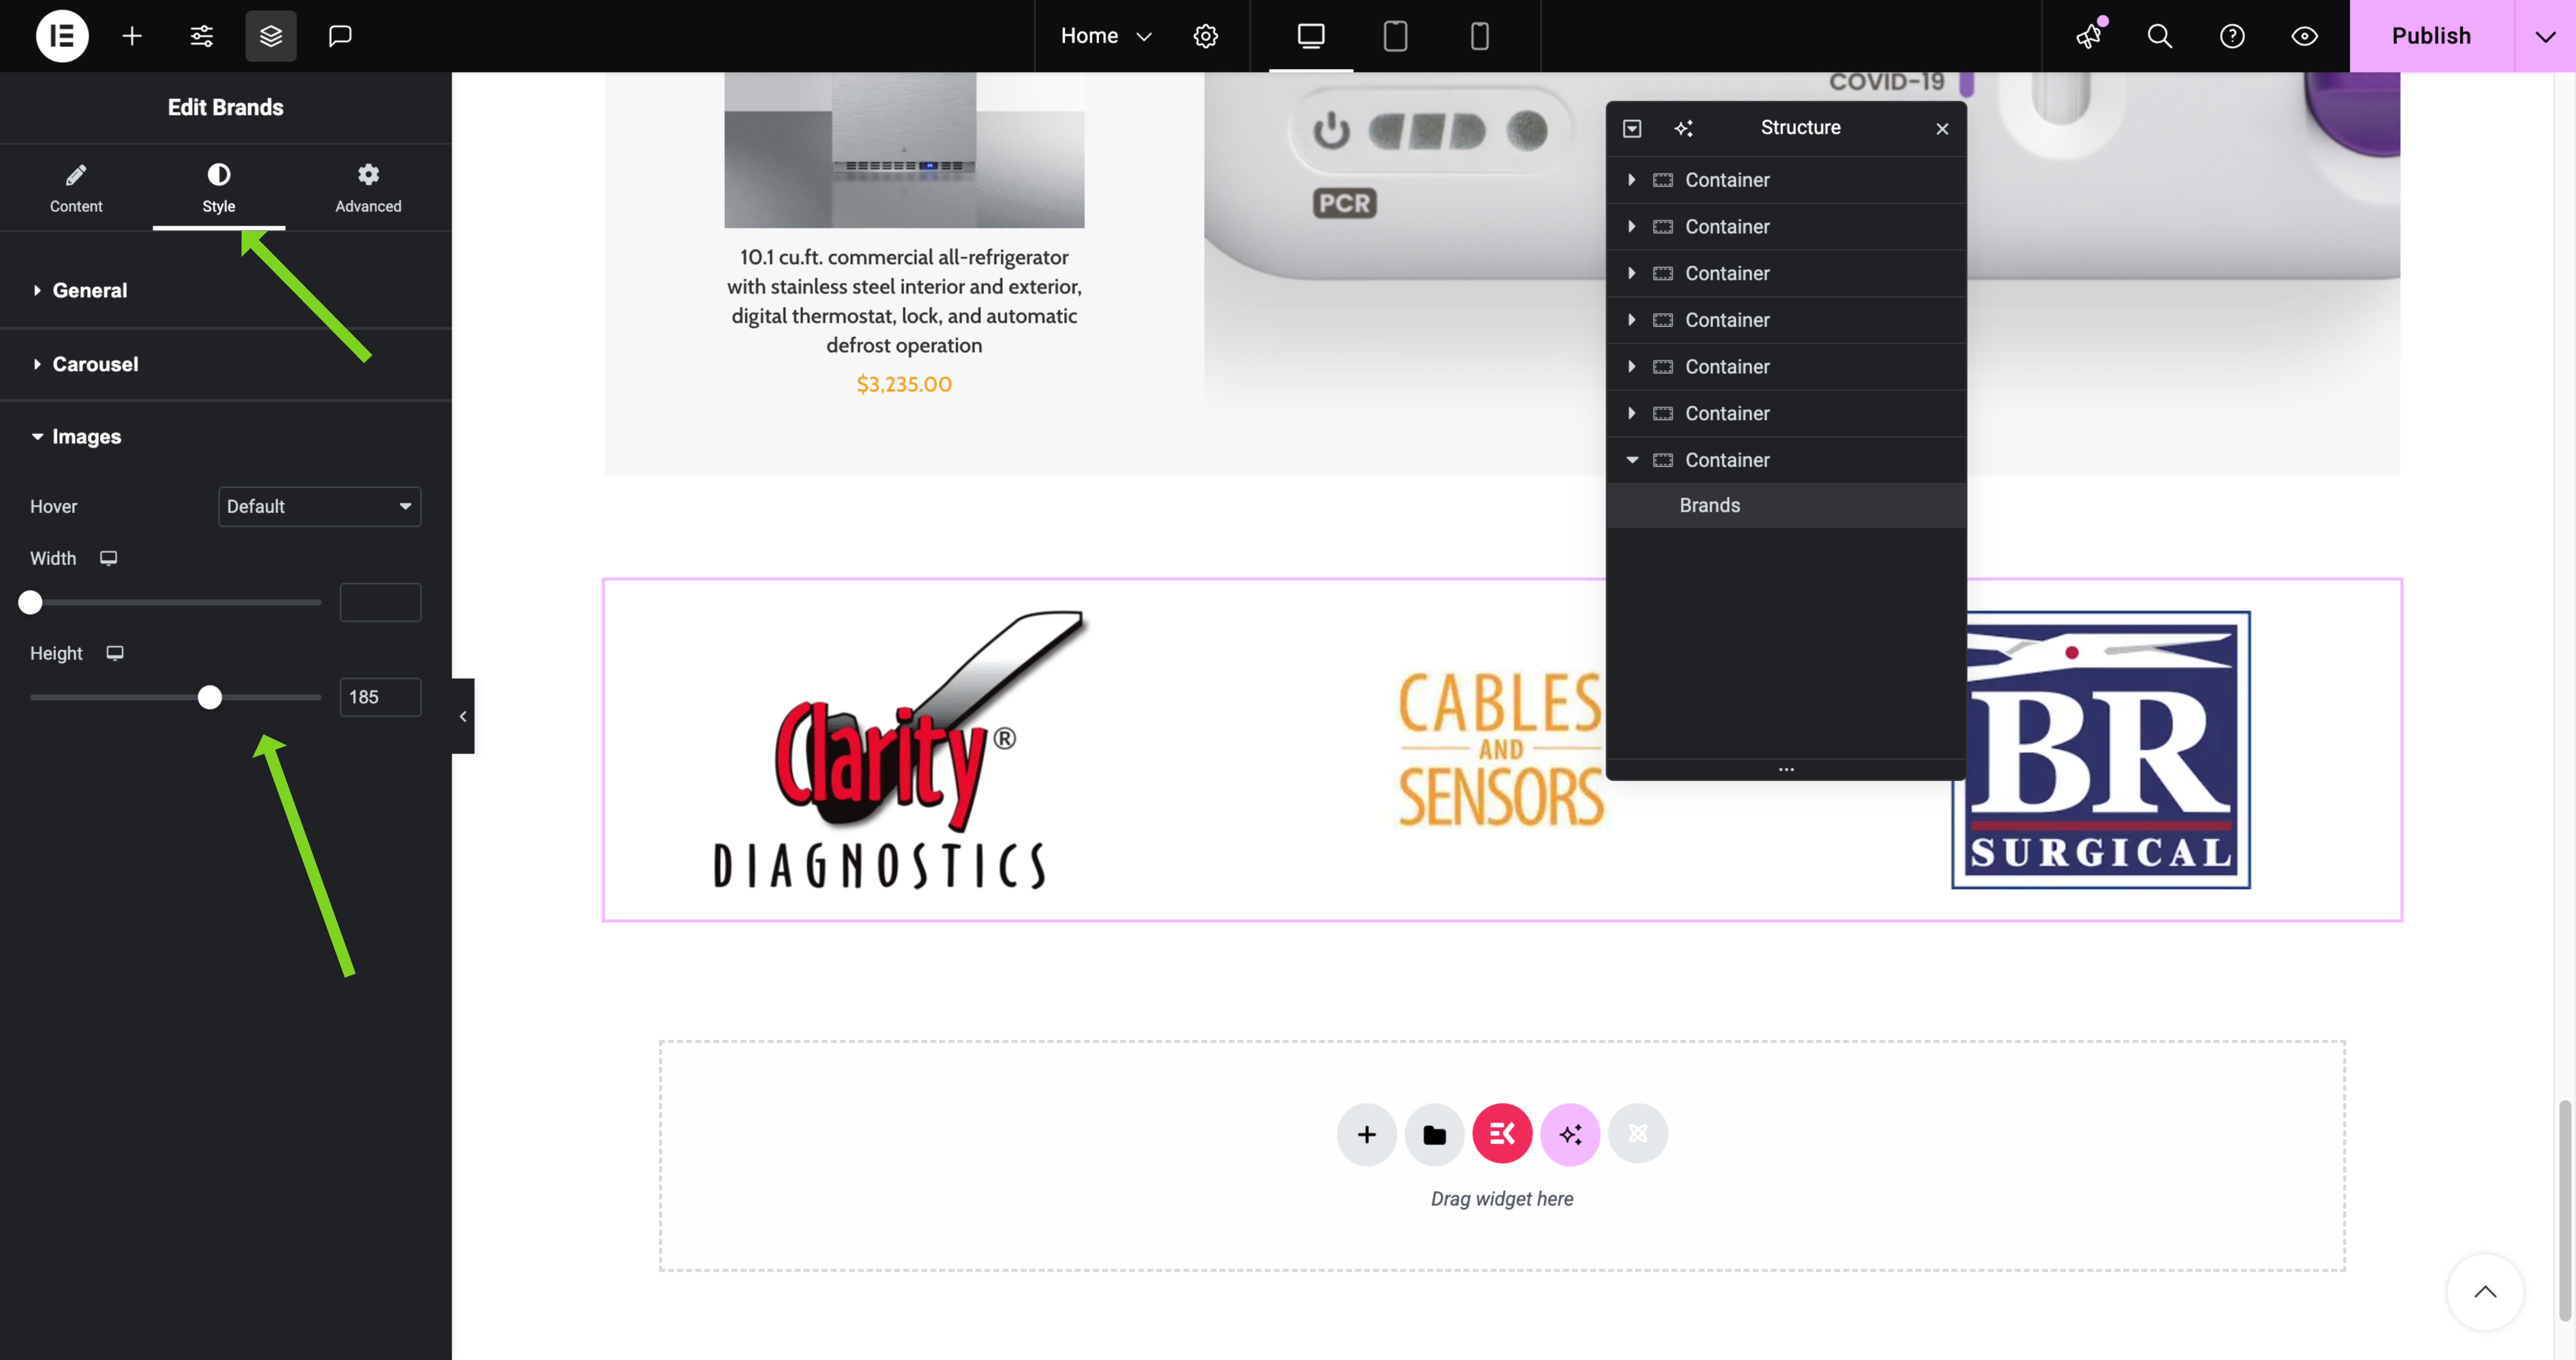Open the Elementor logo menu

click(x=62, y=36)
